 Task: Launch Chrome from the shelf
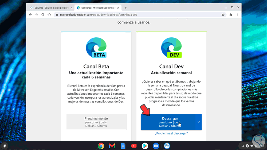tap(101, 146)
